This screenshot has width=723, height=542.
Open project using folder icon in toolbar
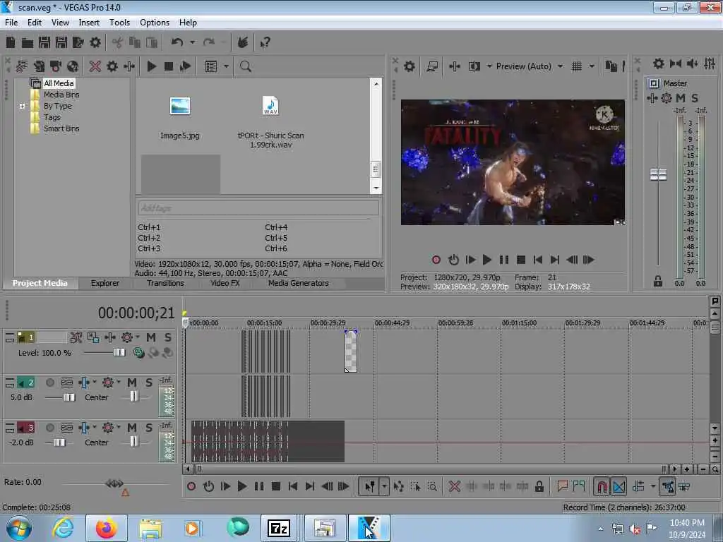(28, 43)
